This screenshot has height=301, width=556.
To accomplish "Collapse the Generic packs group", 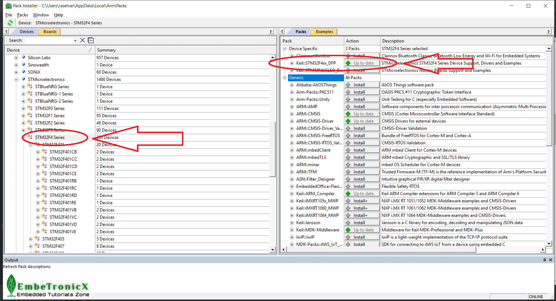I will tap(285, 78).
